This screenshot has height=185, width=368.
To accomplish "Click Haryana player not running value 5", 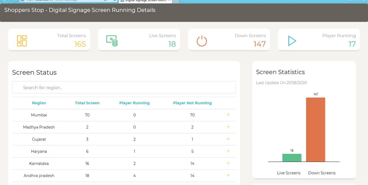I will [193, 152].
